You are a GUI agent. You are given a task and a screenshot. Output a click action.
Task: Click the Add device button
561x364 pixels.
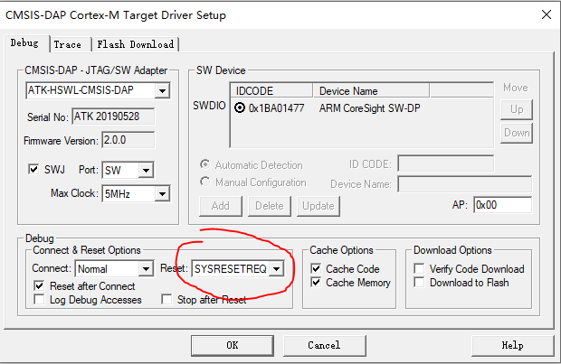pyautogui.click(x=221, y=206)
